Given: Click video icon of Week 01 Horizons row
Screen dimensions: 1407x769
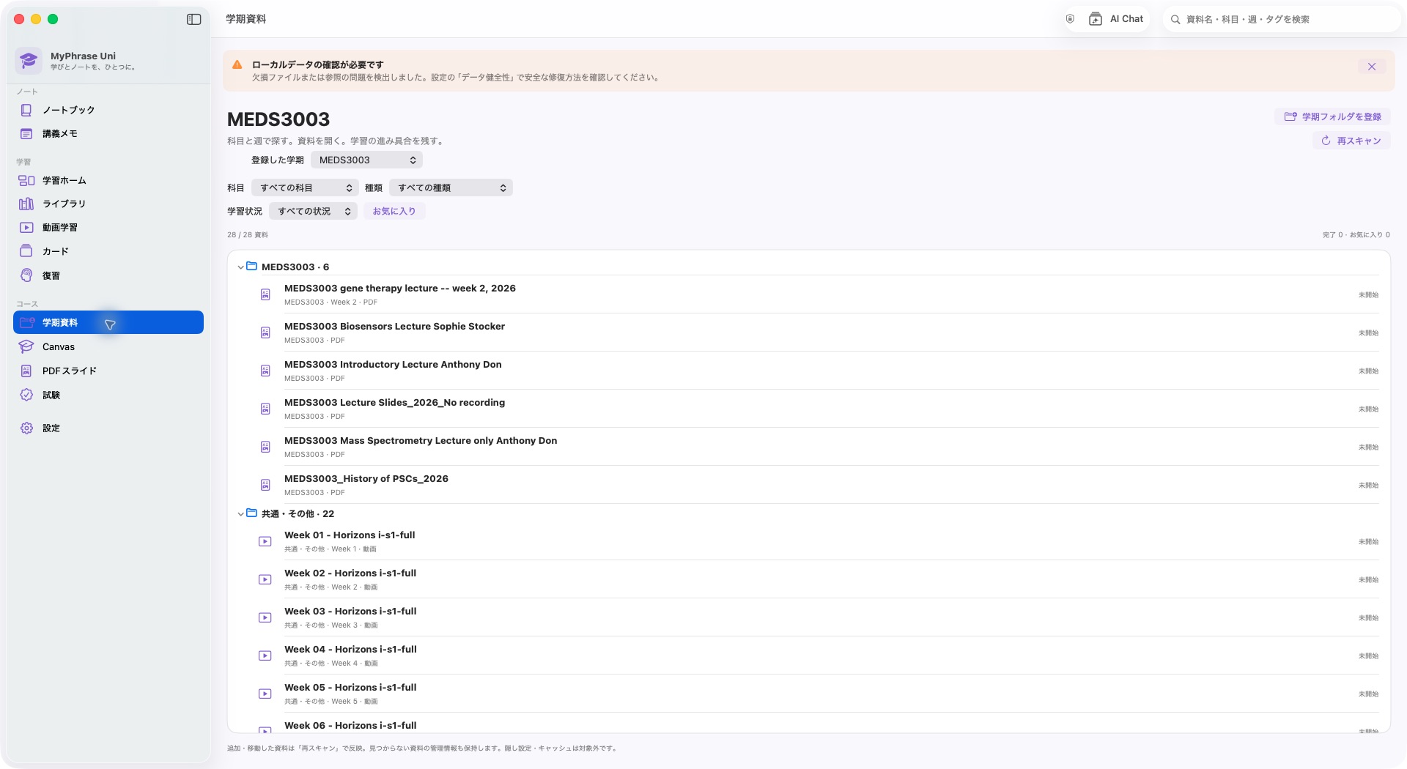Looking at the screenshot, I should (265, 541).
